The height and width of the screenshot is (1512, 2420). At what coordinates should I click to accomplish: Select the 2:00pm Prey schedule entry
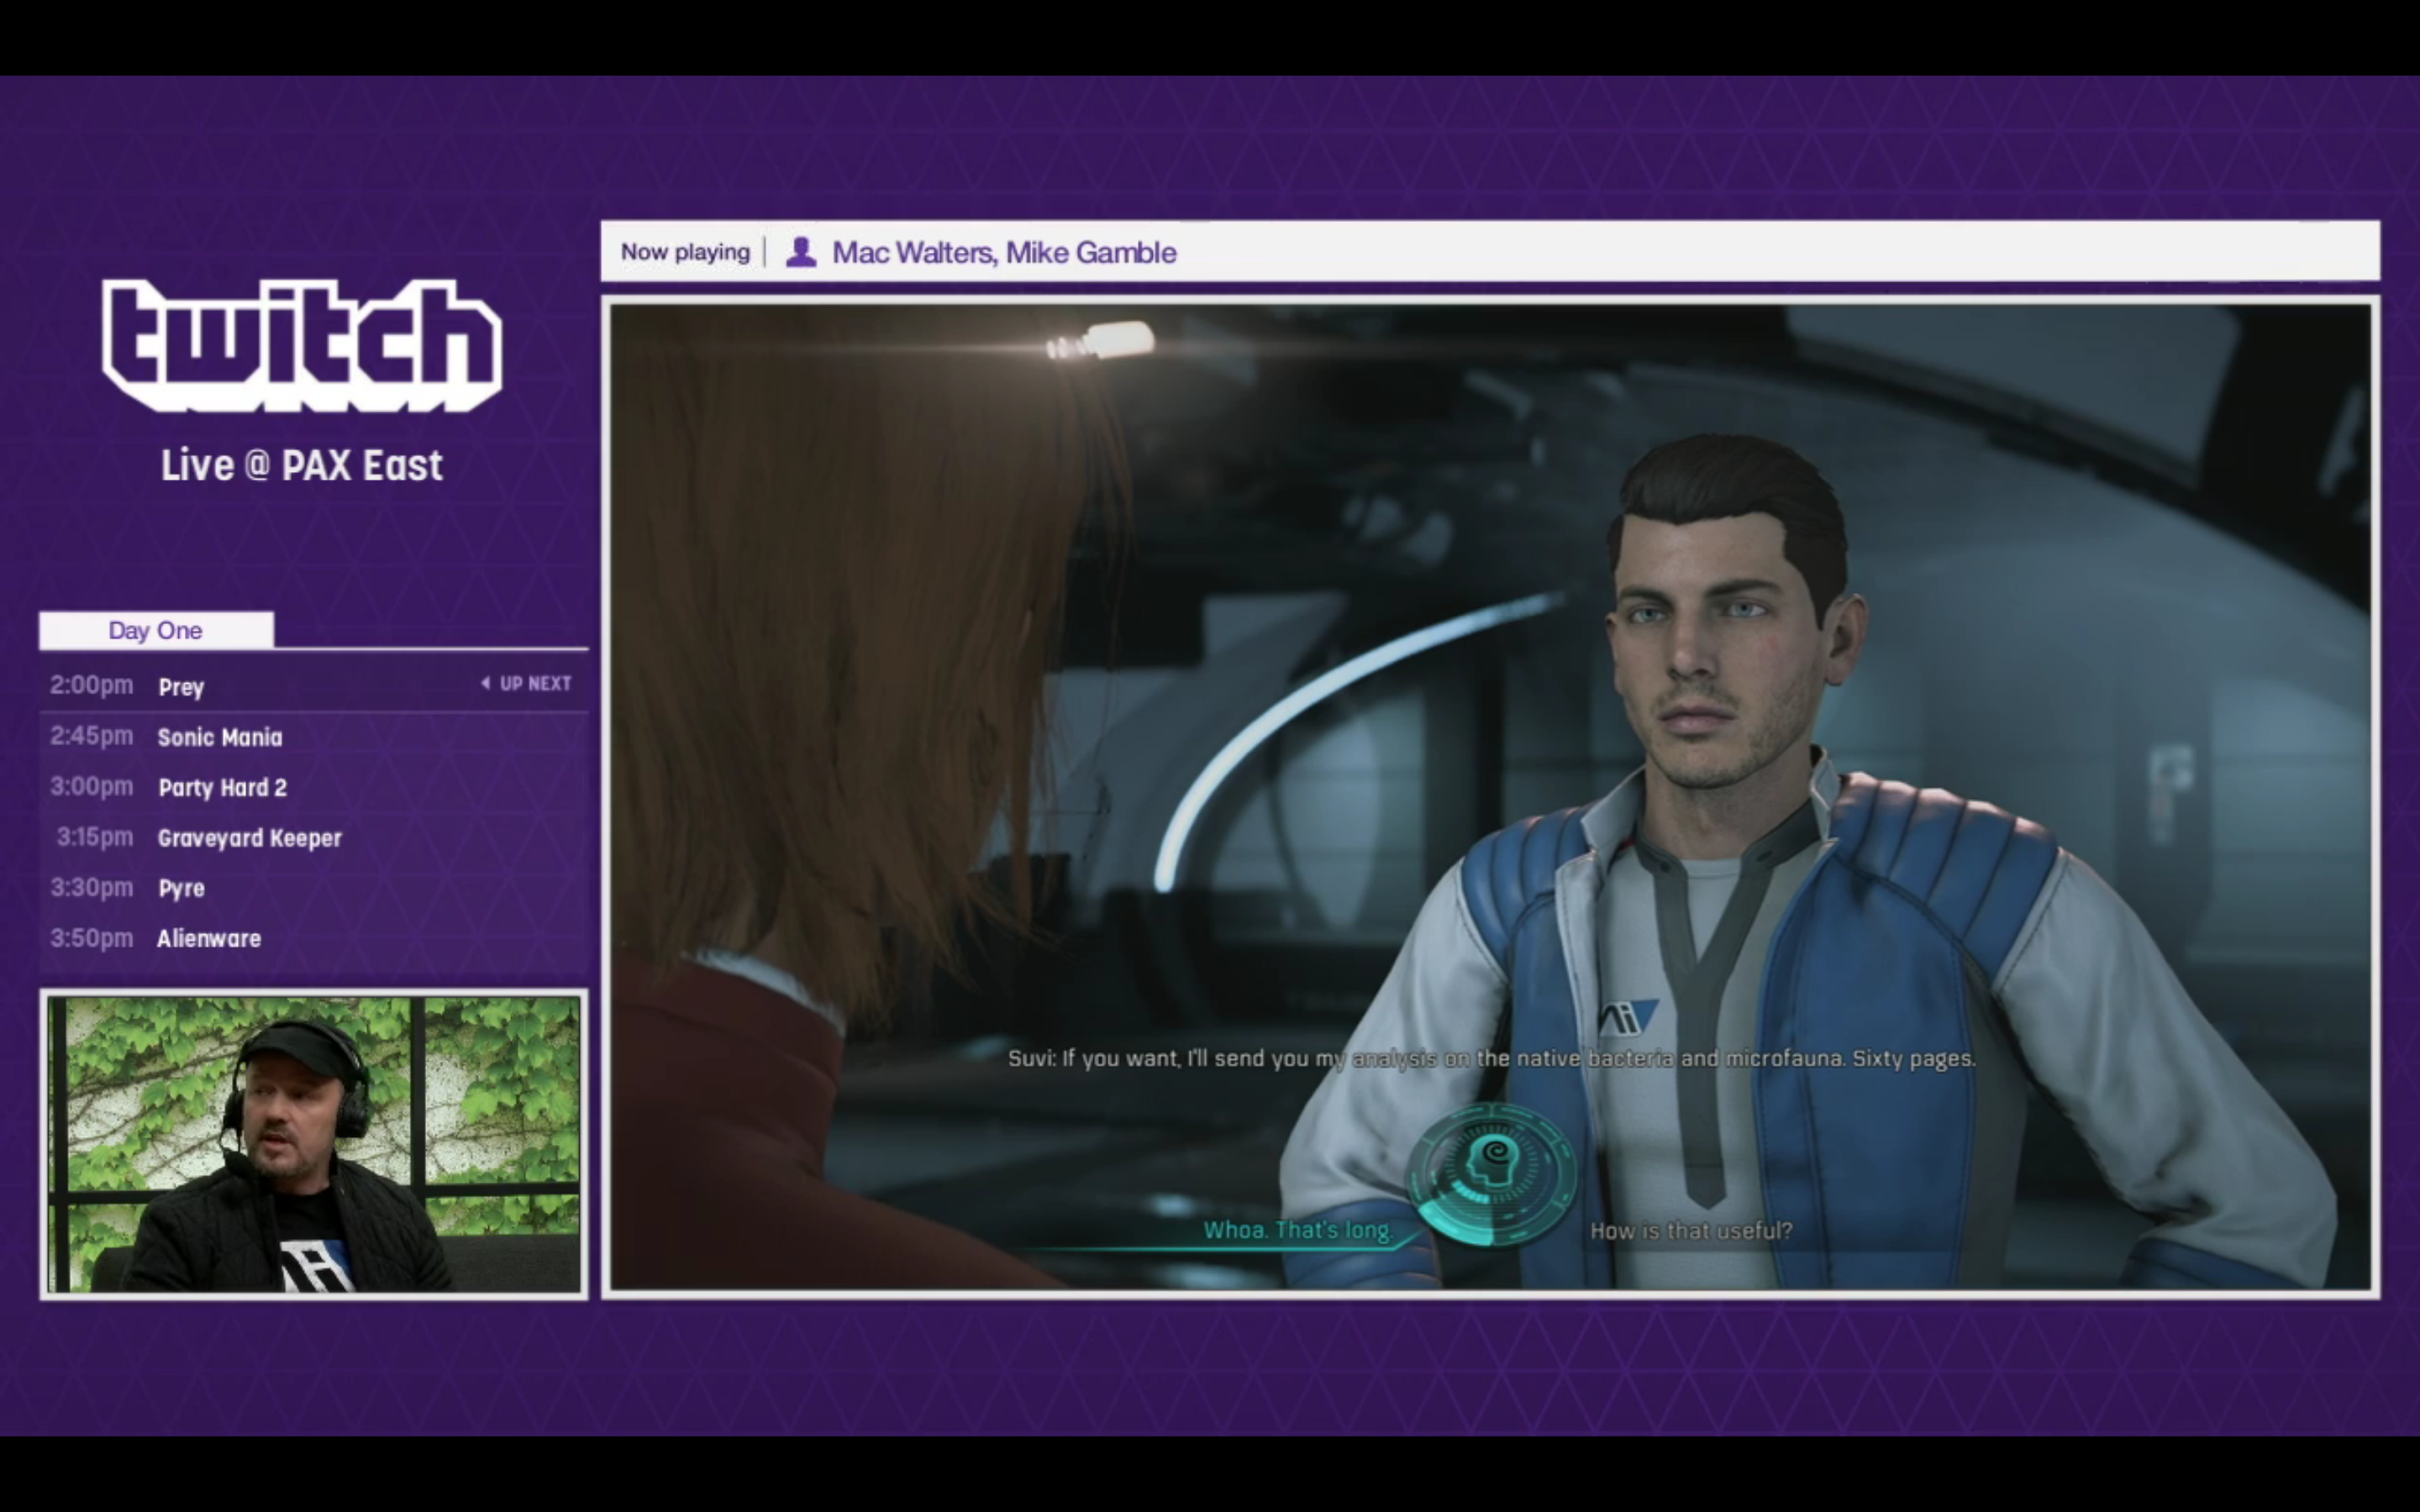181,687
